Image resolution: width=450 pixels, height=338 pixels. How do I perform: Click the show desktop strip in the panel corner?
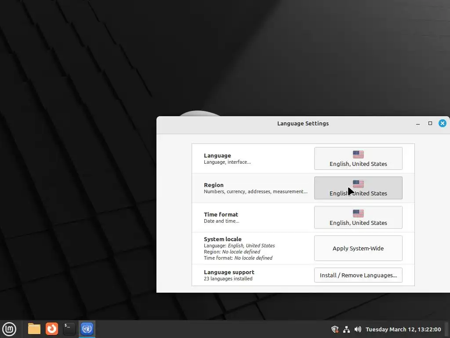click(x=447, y=329)
